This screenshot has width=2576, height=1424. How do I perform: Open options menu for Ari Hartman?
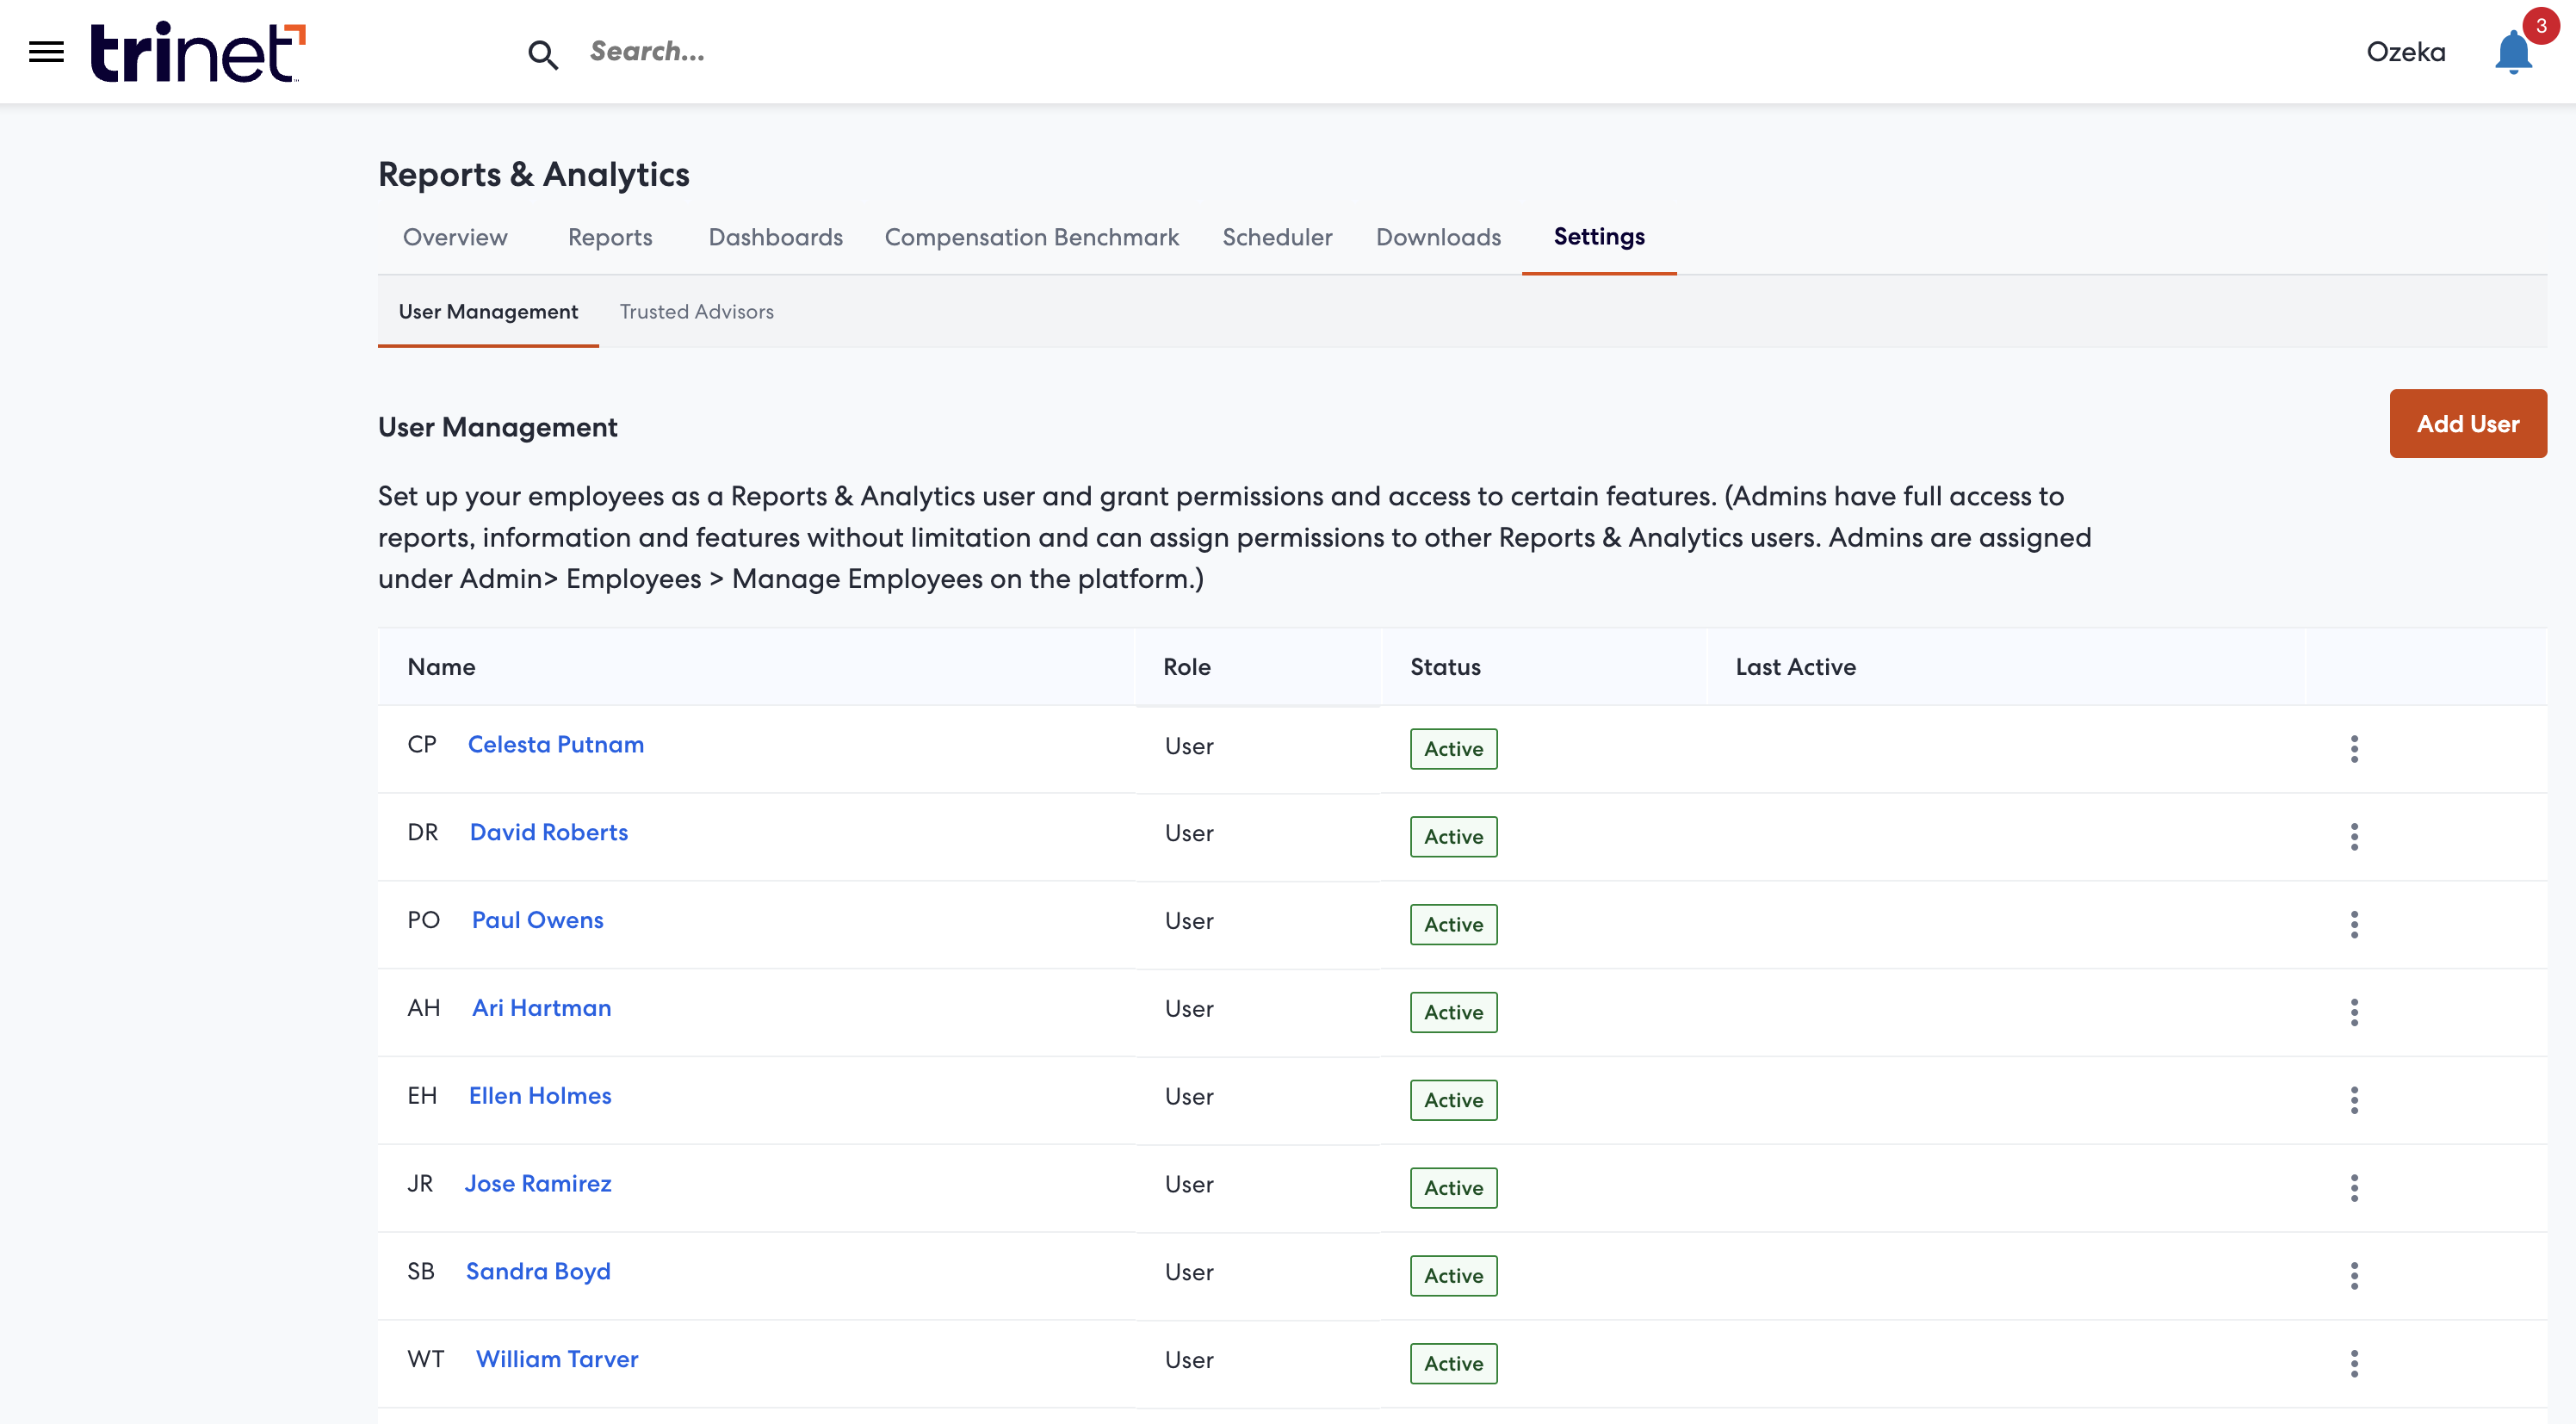point(2354,1012)
